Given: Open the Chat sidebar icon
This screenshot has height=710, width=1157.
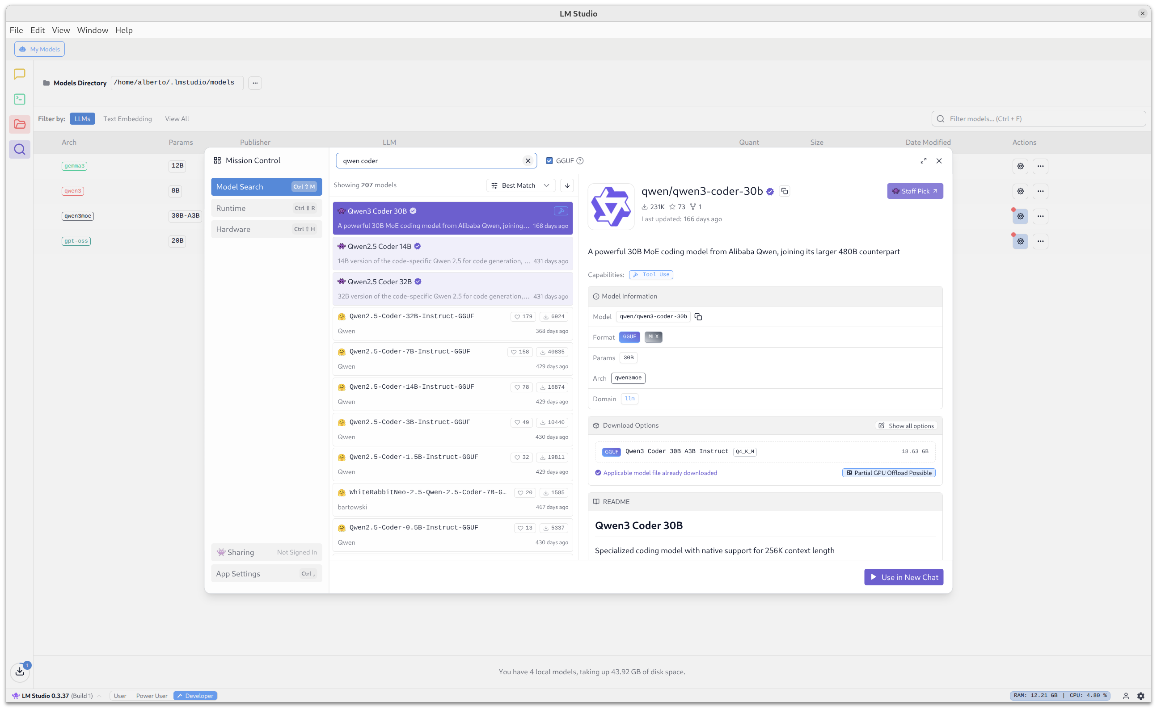Looking at the screenshot, I should click(19, 74).
